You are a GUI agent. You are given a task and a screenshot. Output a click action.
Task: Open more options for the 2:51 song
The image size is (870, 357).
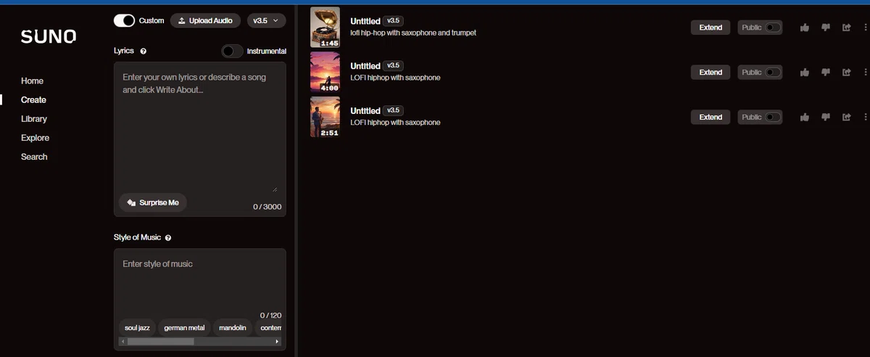pyautogui.click(x=866, y=118)
